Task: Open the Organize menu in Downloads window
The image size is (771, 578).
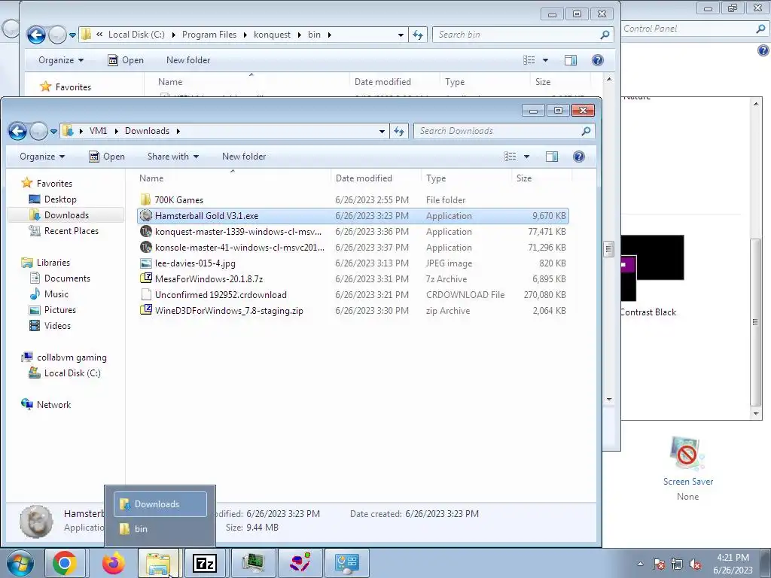Action: click(x=42, y=157)
